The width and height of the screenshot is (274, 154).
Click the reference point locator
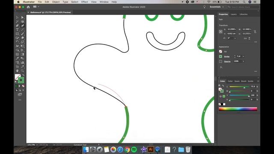click(x=220, y=32)
